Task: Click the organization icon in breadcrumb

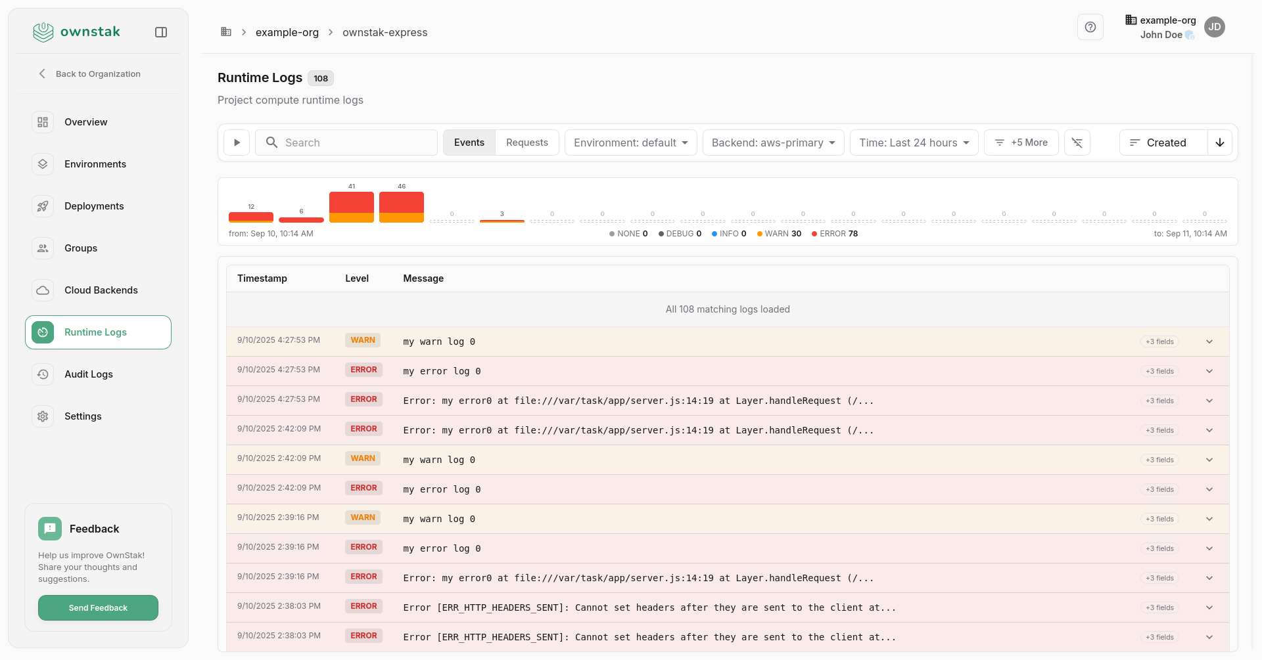Action: [226, 32]
